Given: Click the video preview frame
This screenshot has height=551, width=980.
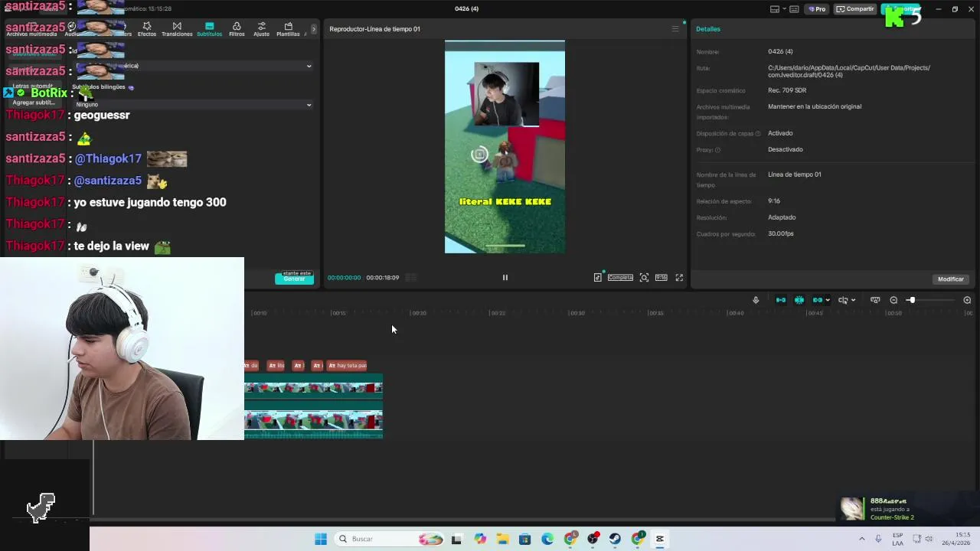Looking at the screenshot, I should (505, 147).
